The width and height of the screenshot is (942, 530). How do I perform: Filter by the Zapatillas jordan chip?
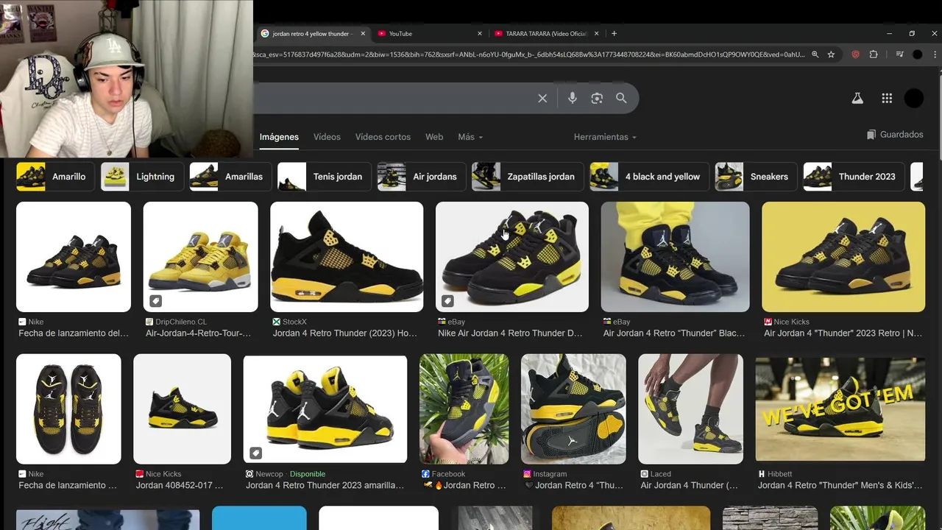pyautogui.click(x=528, y=177)
